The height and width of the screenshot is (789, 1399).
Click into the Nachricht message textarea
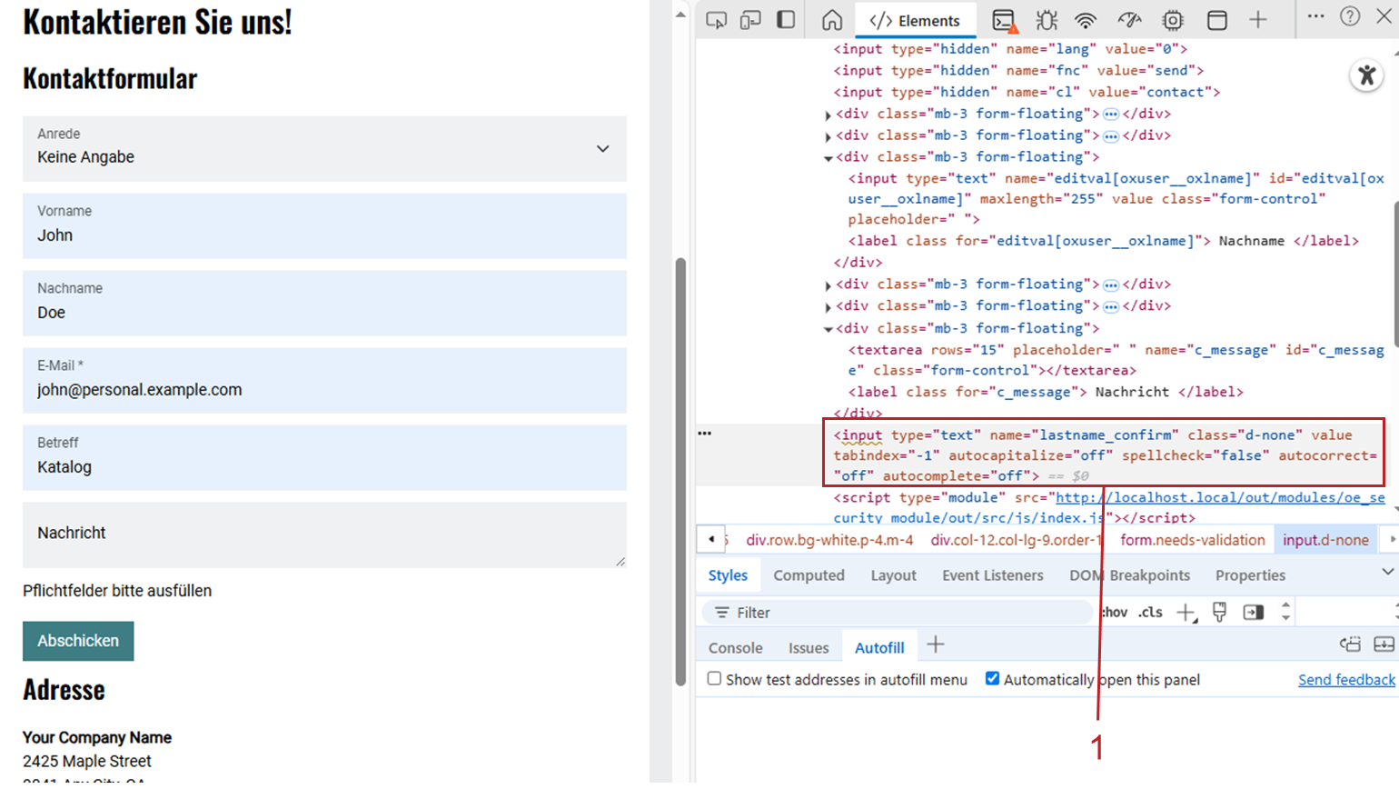click(324, 534)
